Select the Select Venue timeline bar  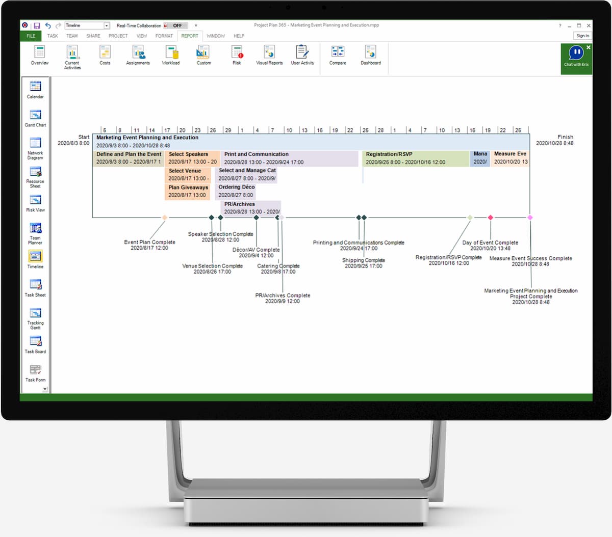tap(188, 175)
